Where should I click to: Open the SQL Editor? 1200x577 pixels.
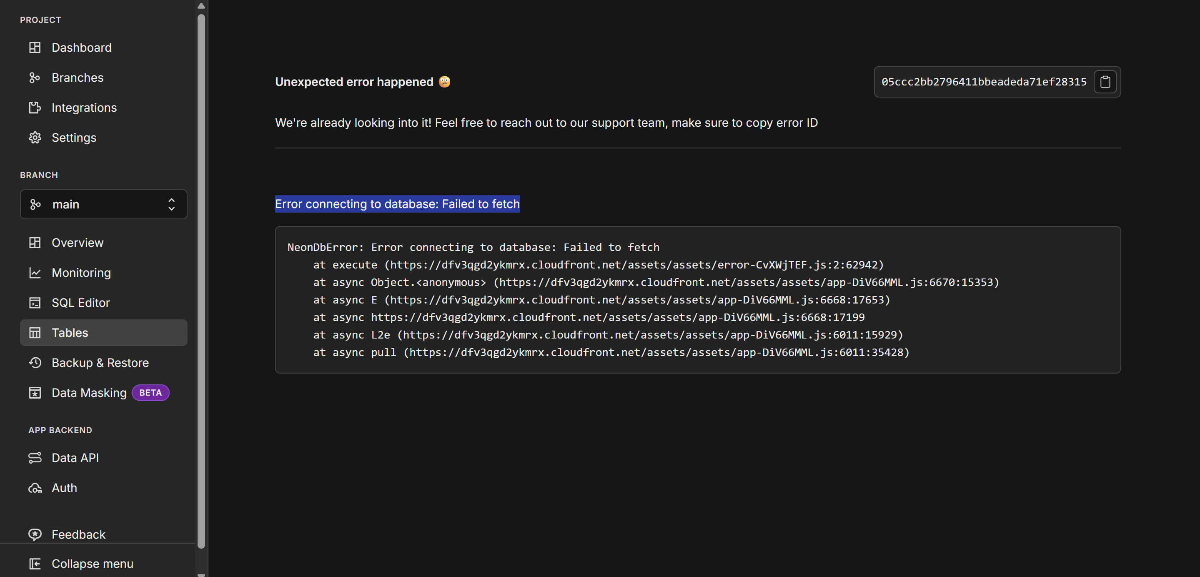click(x=80, y=303)
